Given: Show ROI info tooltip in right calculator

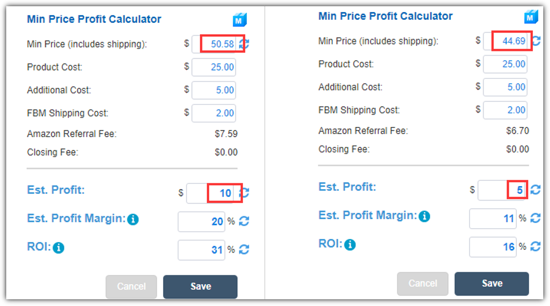Looking at the screenshot, I should (x=350, y=245).
